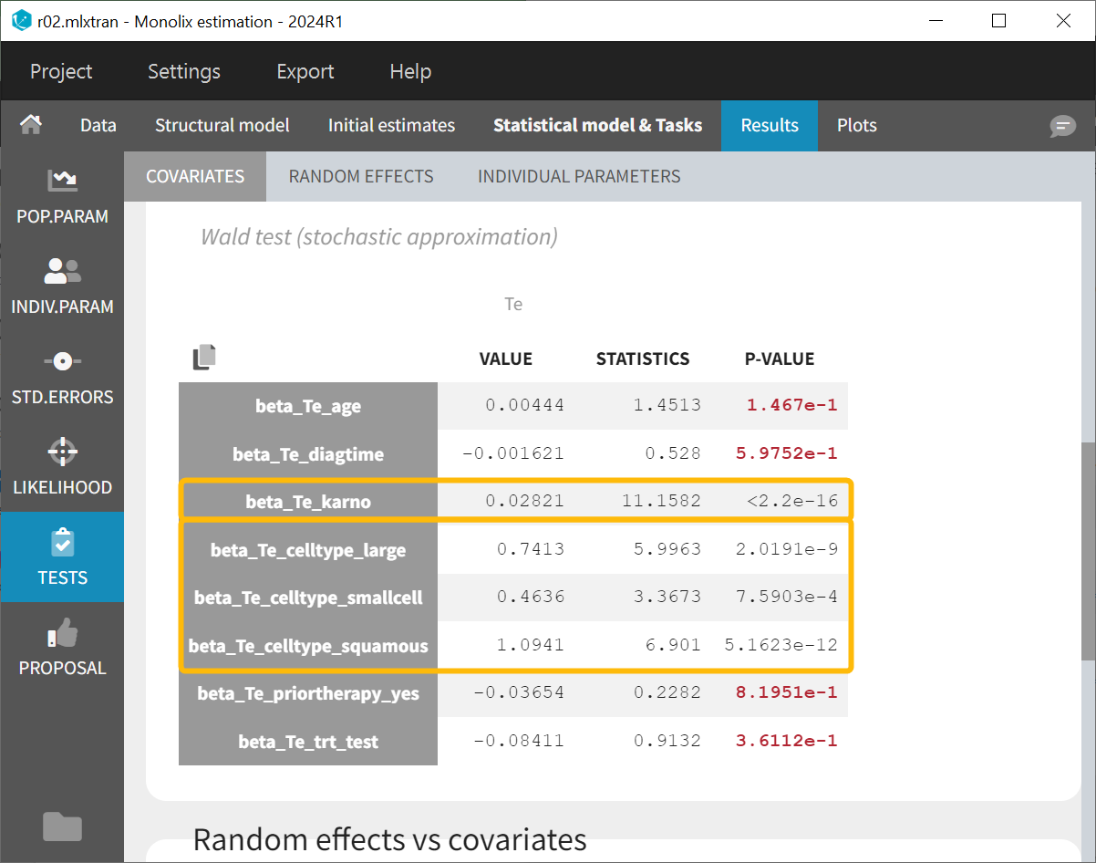Select the TESTS sidebar section
Image resolution: width=1096 pixels, height=863 pixels.
click(62, 556)
